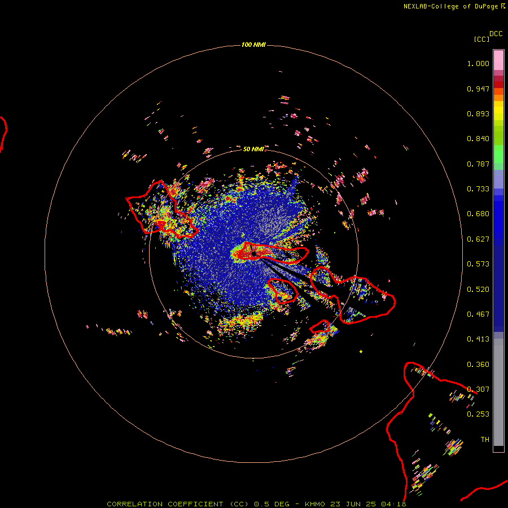
Task: Click the 0.520 scale value
Action: coord(478,290)
